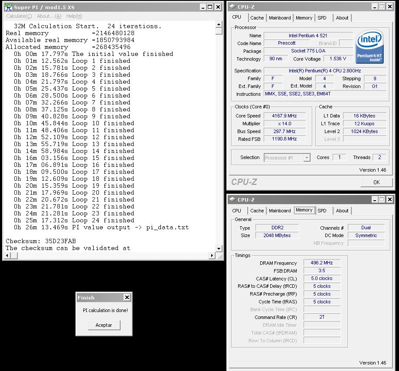Minimize the bottom CPU-Z window

375,200
